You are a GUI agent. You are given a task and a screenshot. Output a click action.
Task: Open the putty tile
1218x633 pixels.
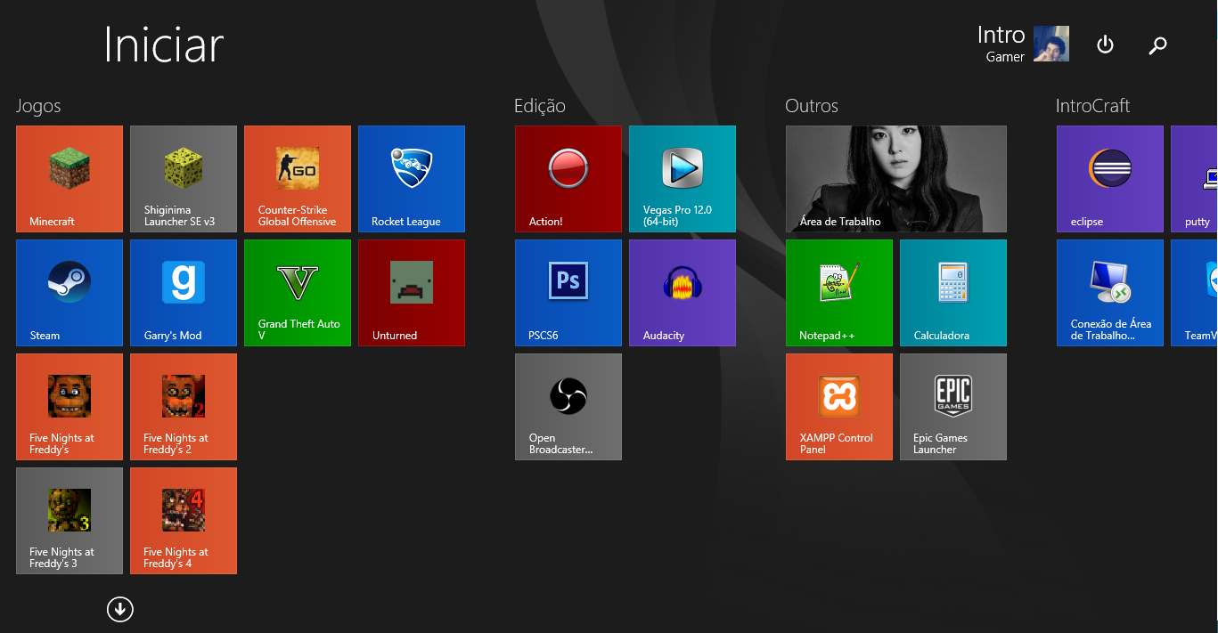tap(1195, 179)
